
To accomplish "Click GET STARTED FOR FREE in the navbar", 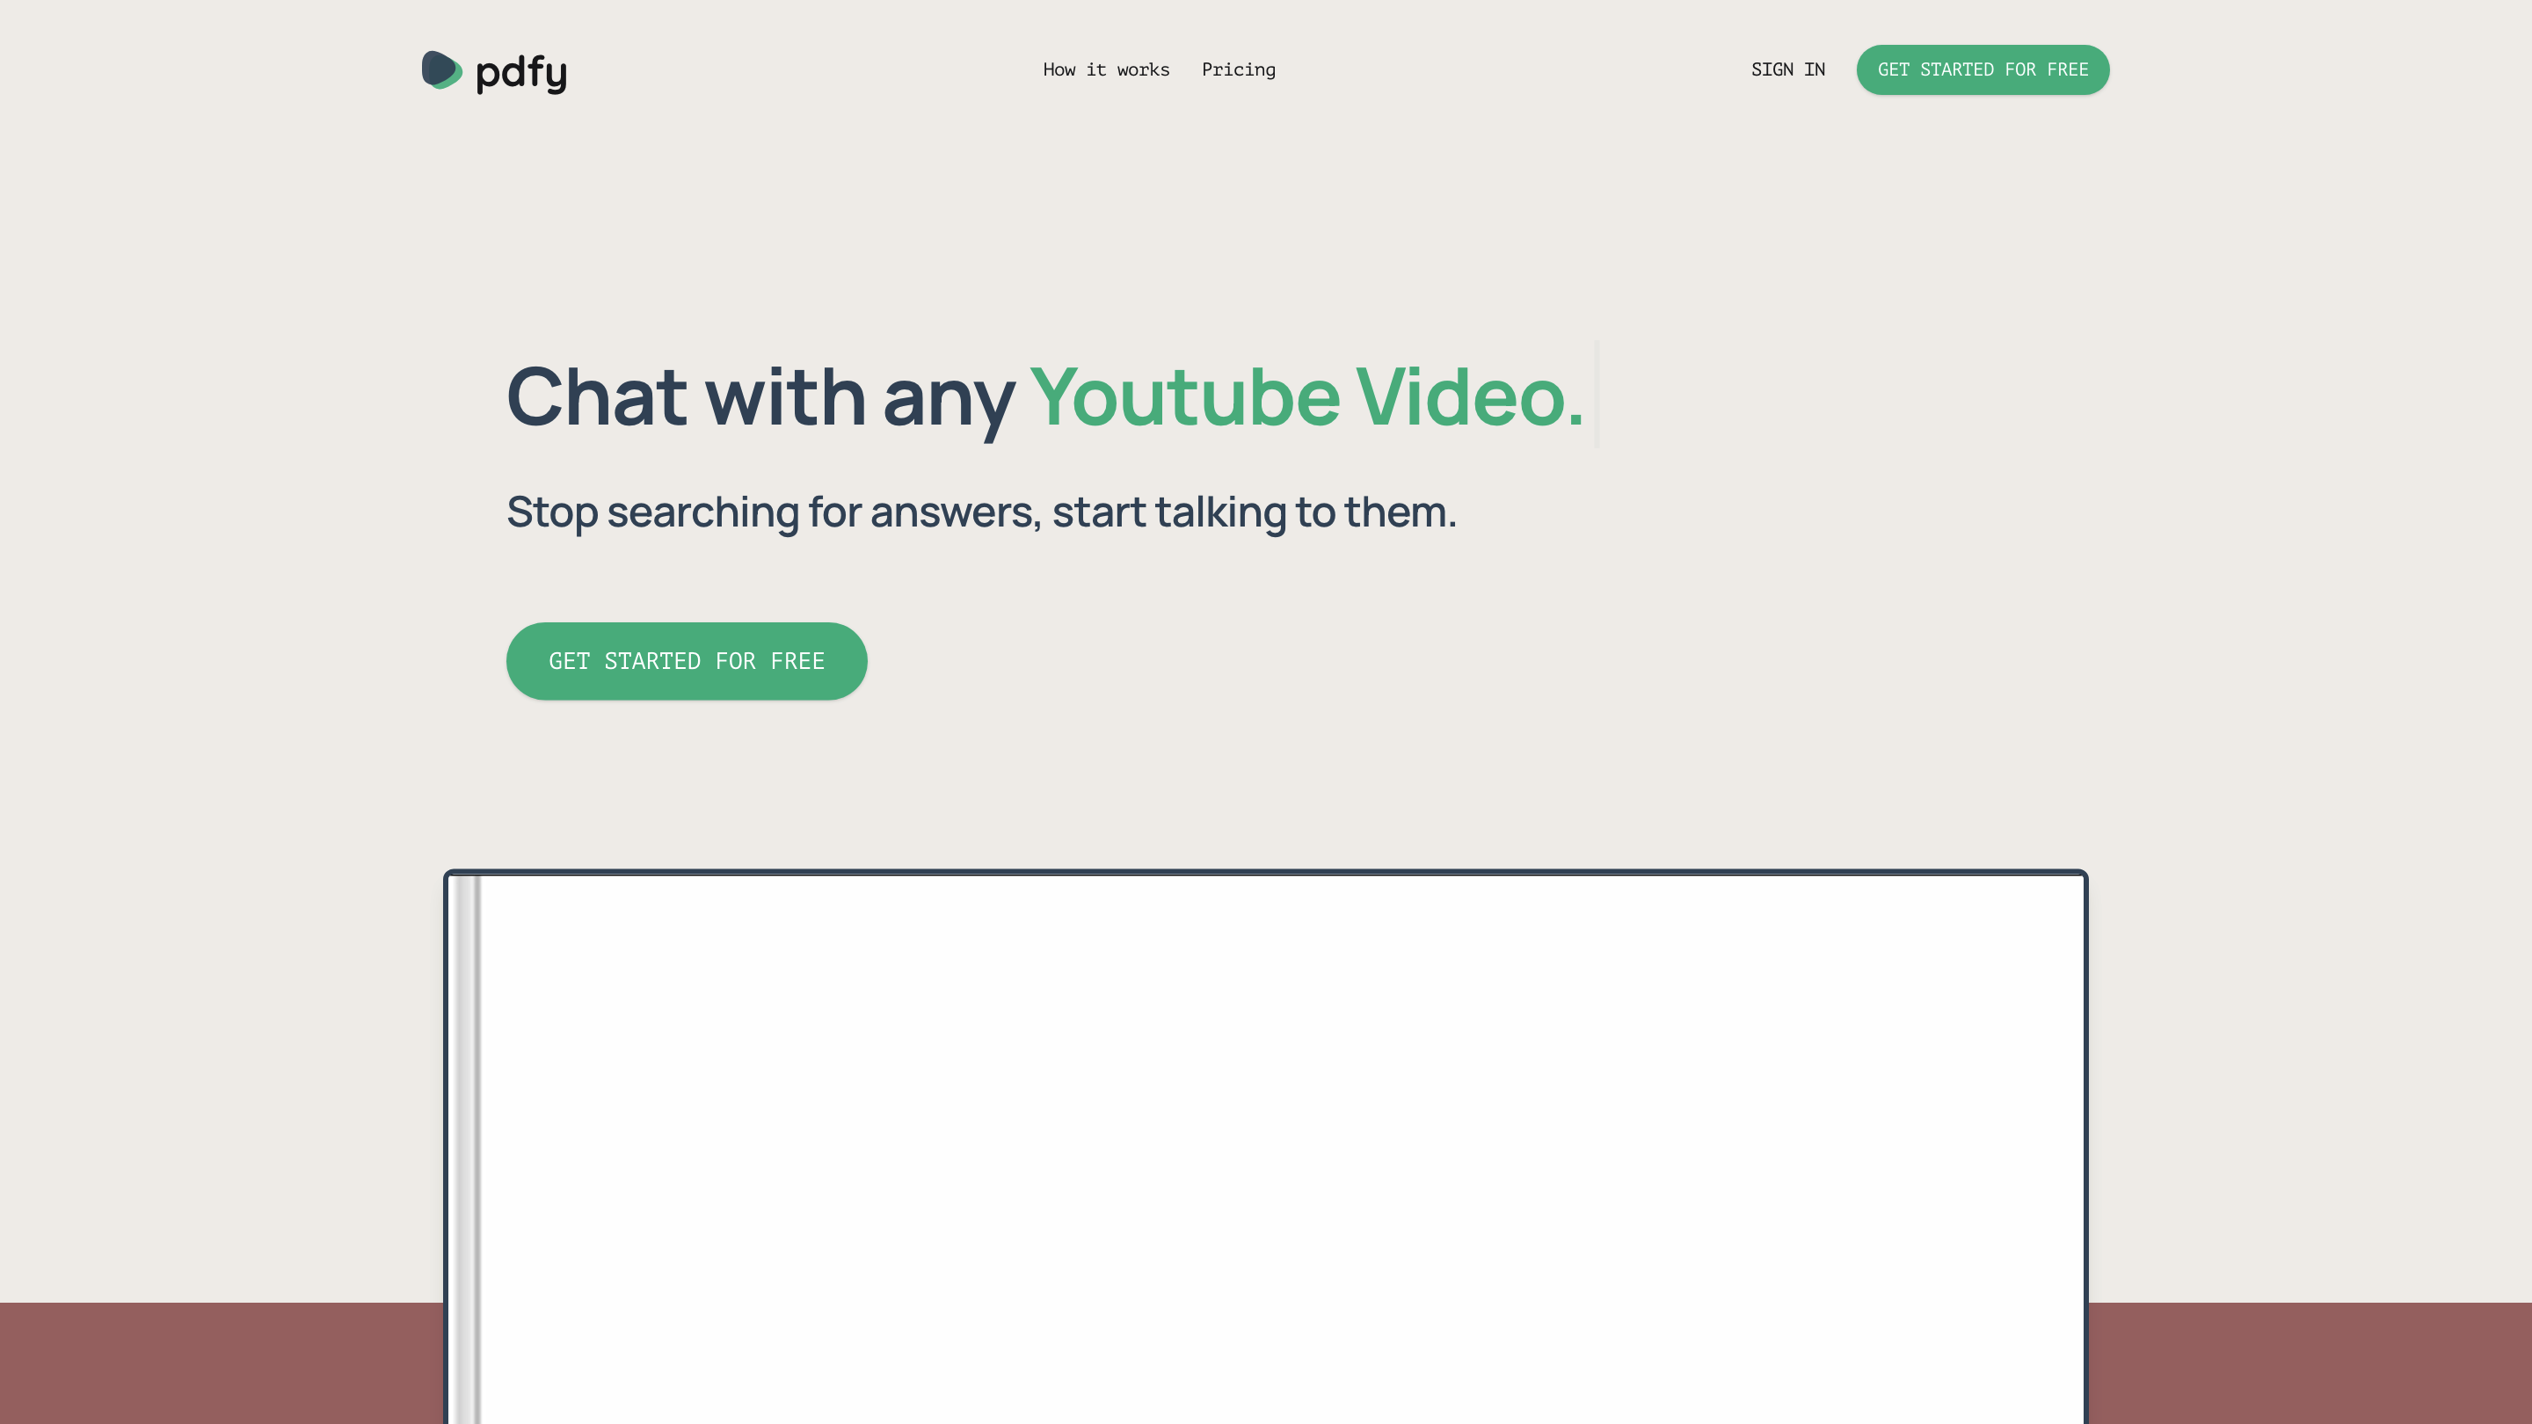I will [1983, 69].
